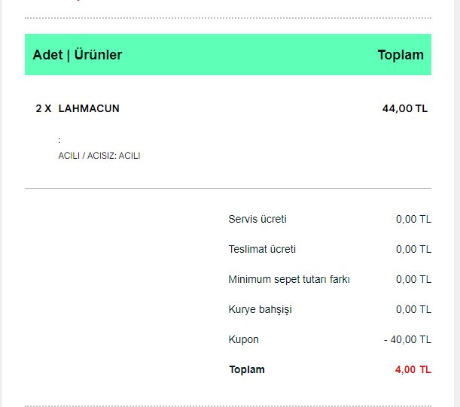This screenshot has width=460, height=407.
Task: Click the green table header bar
Action: coord(228,54)
